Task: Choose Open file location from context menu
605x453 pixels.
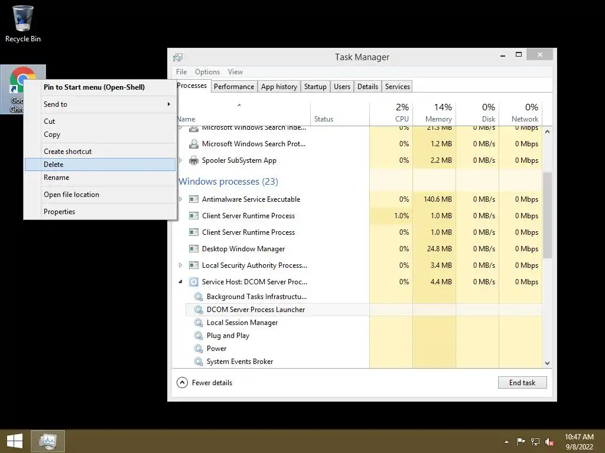Action: pyautogui.click(x=100, y=195)
